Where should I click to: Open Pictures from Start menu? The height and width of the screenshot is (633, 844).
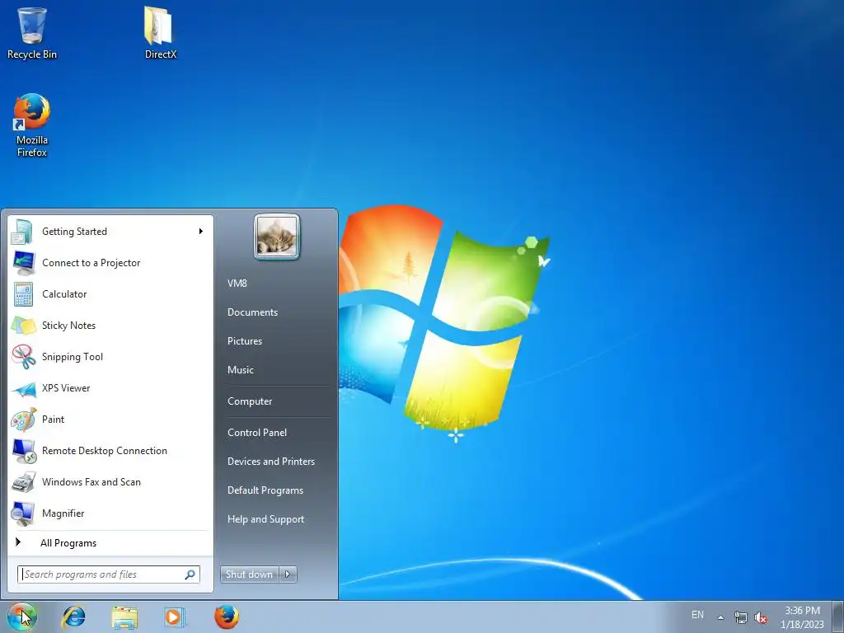(245, 341)
